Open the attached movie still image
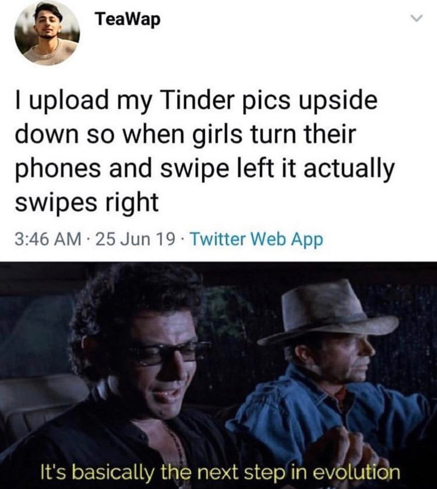Screen dimensions: 437x489 tap(218, 375)
